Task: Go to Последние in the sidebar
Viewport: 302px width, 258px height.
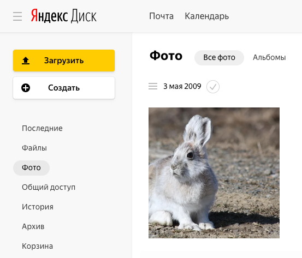Action: point(42,128)
